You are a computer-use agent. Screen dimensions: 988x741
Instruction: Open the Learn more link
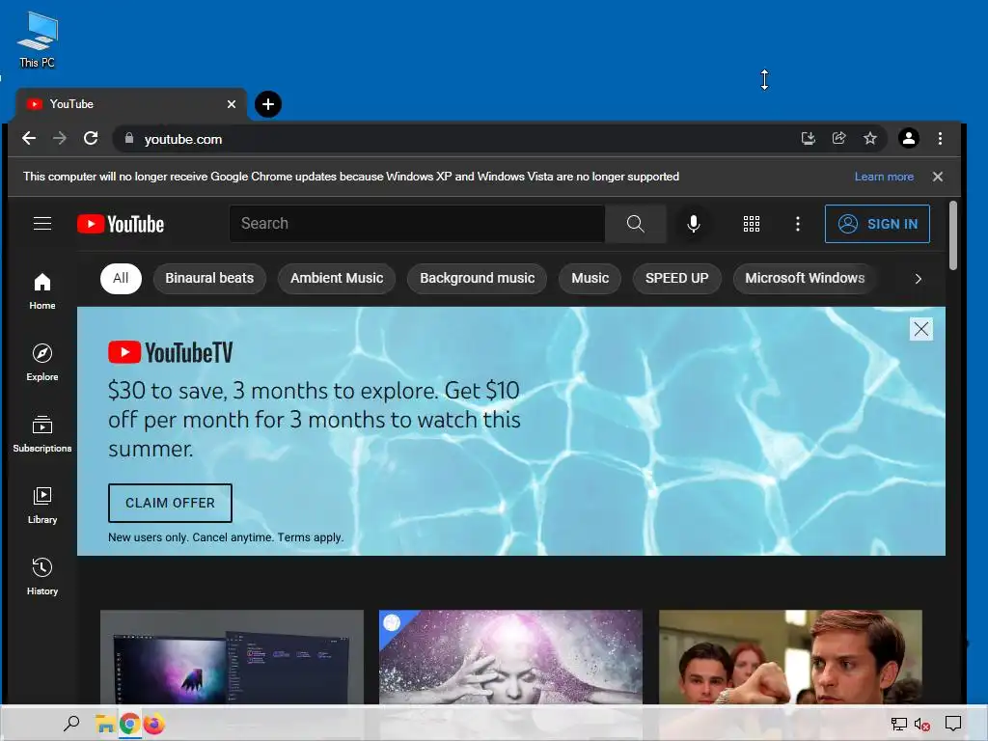tap(884, 177)
